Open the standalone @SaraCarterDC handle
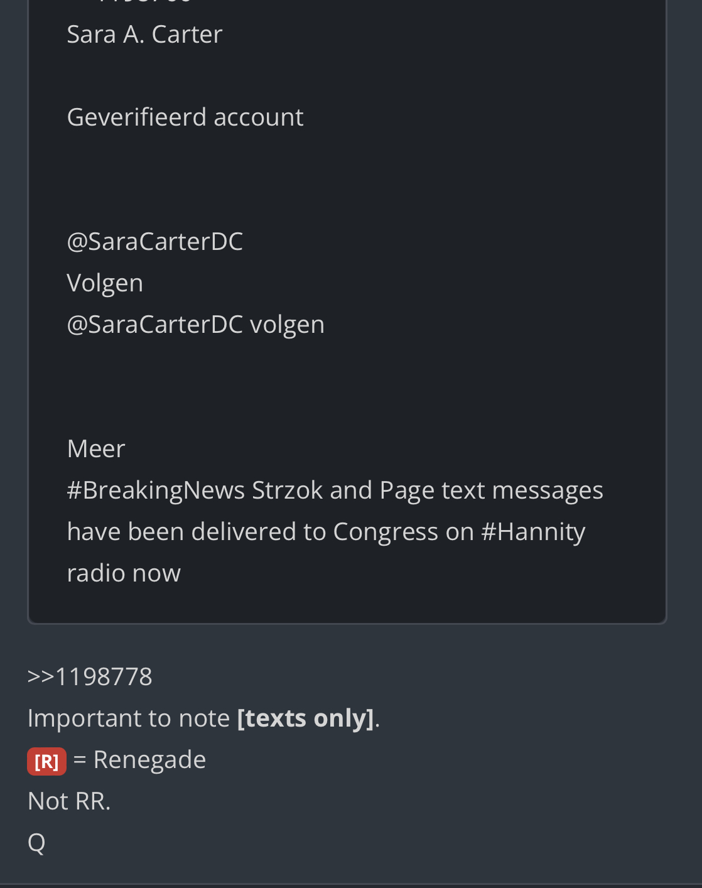 click(x=154, y=242)
